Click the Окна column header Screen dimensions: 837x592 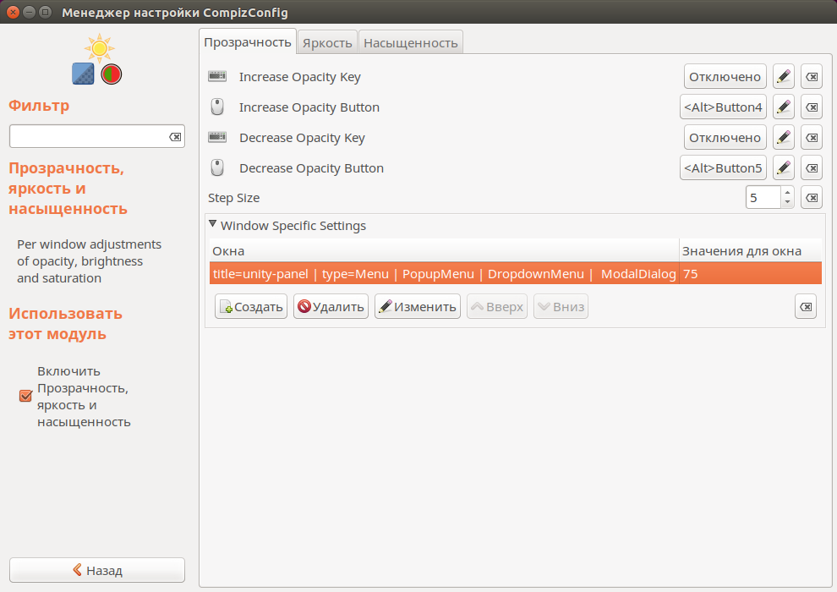pyautogui.click(x=444, y=250)
